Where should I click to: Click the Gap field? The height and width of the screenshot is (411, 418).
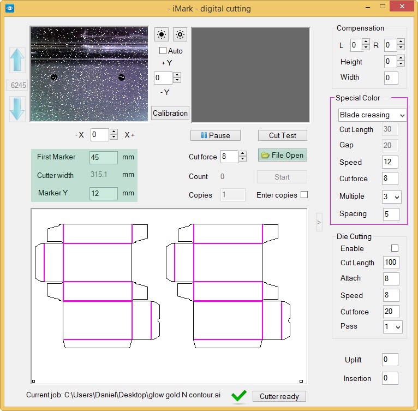click(x=390, y=146)
